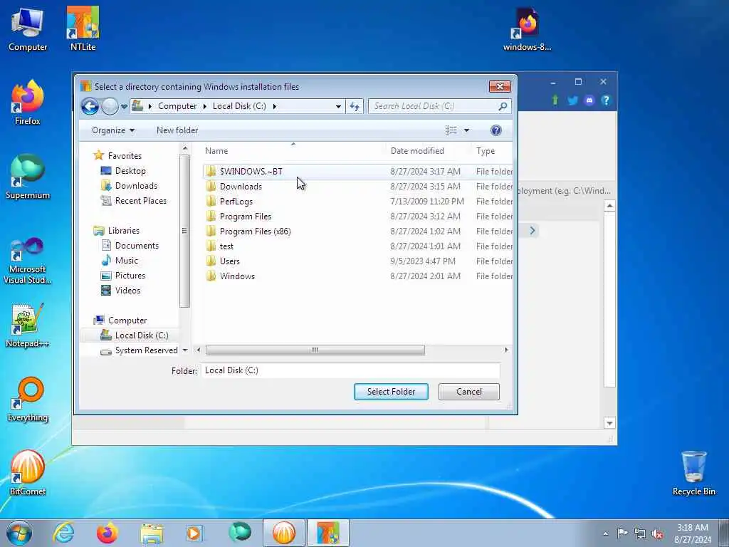Image resolution: width=729 pixels, height=547 pixels.
Task: Open the Notepad++ desktop shortcut
Action: [28, 325]
